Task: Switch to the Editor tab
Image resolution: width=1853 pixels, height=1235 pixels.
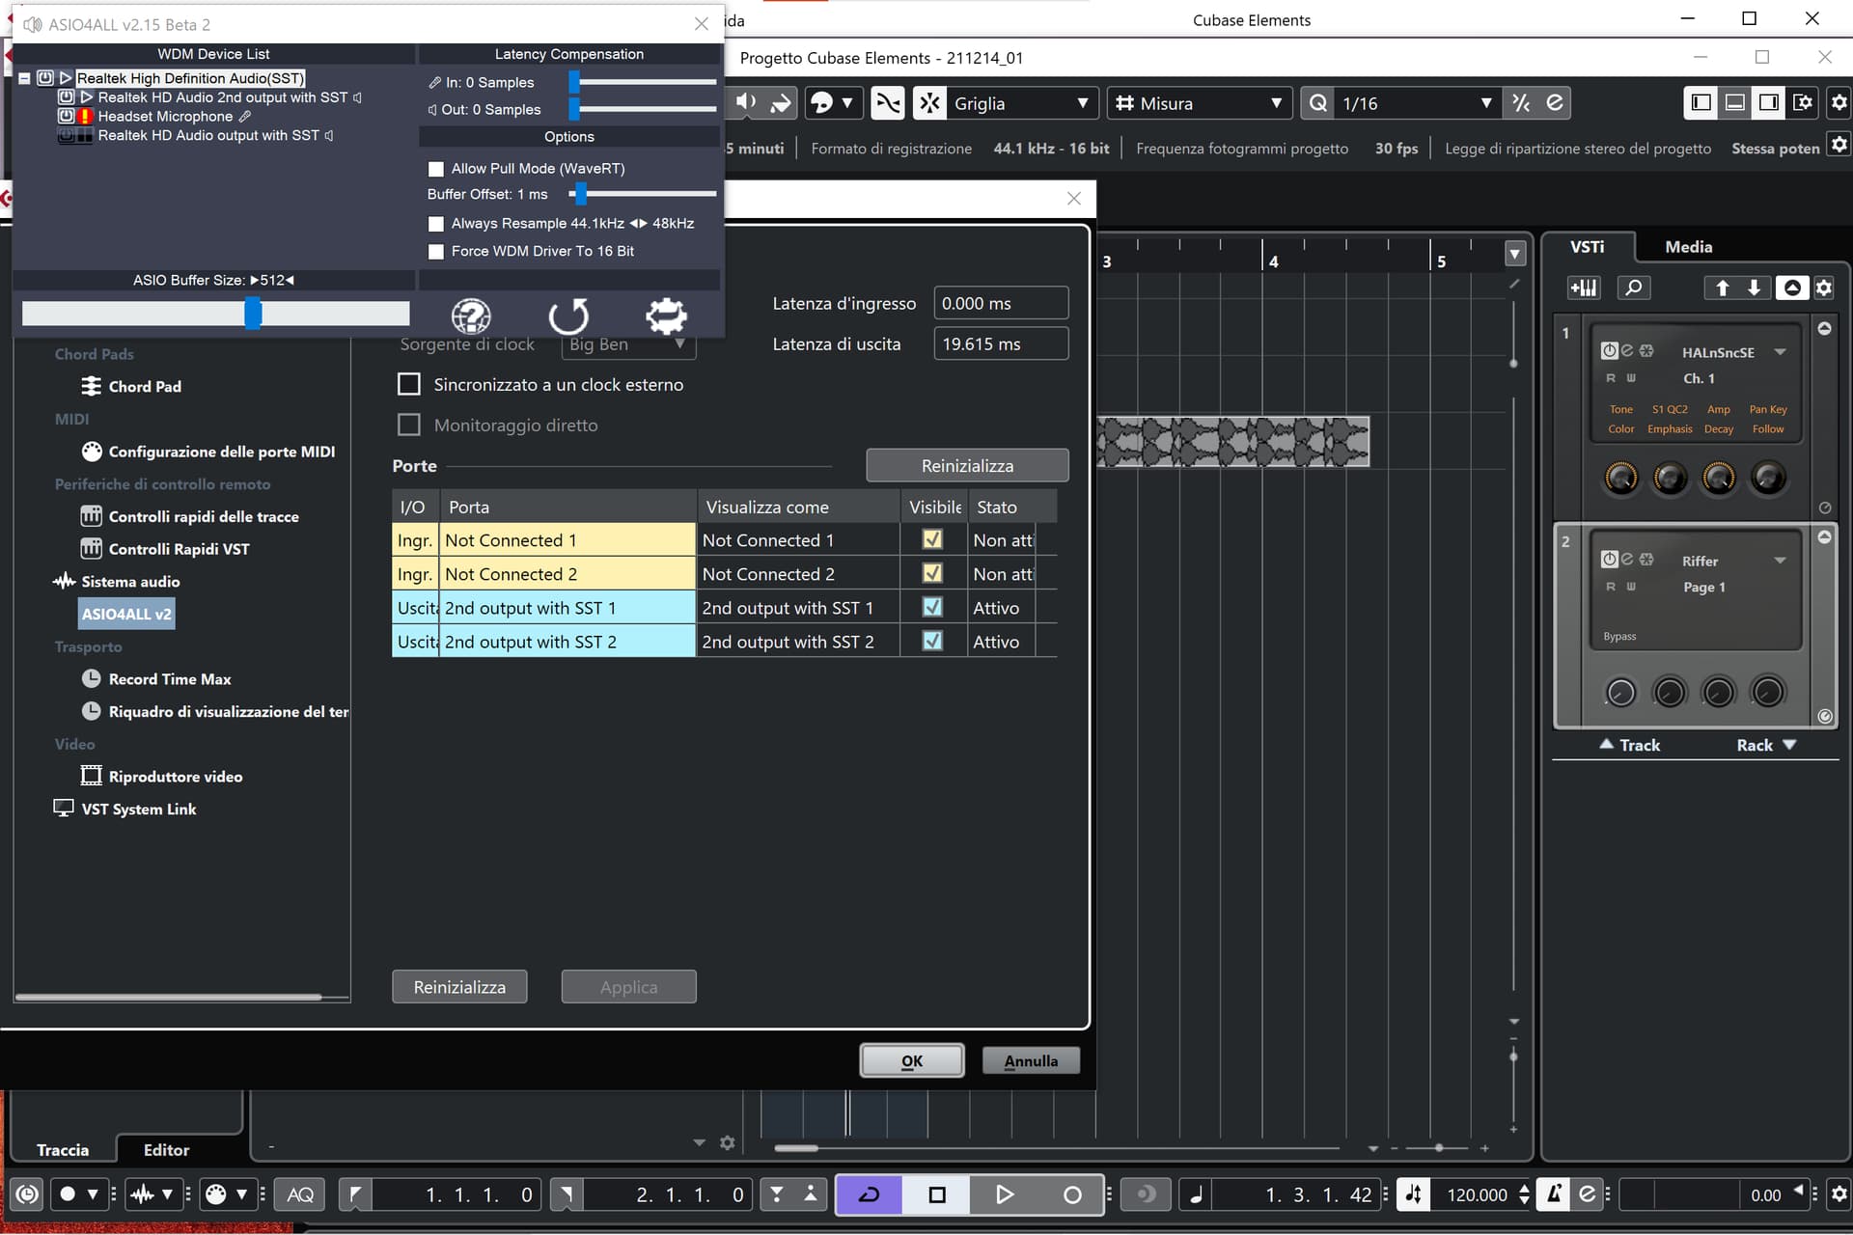Action: coord(166,1149)
